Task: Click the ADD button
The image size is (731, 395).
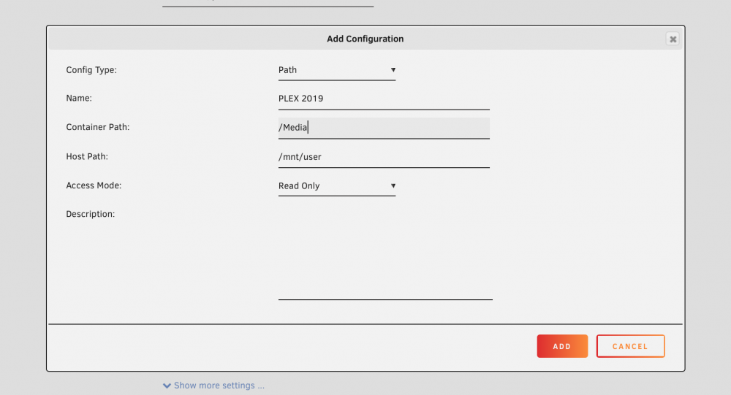Action: [561, 346]
